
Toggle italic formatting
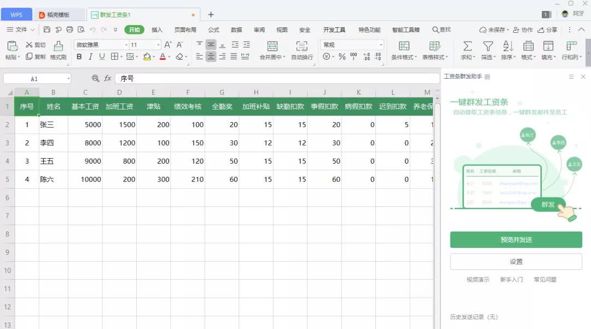[x=89, y=56]
